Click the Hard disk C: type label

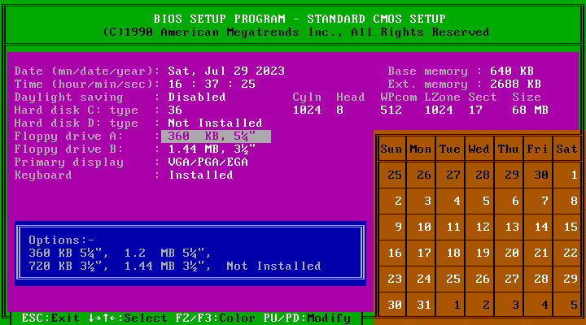[77, 110]
